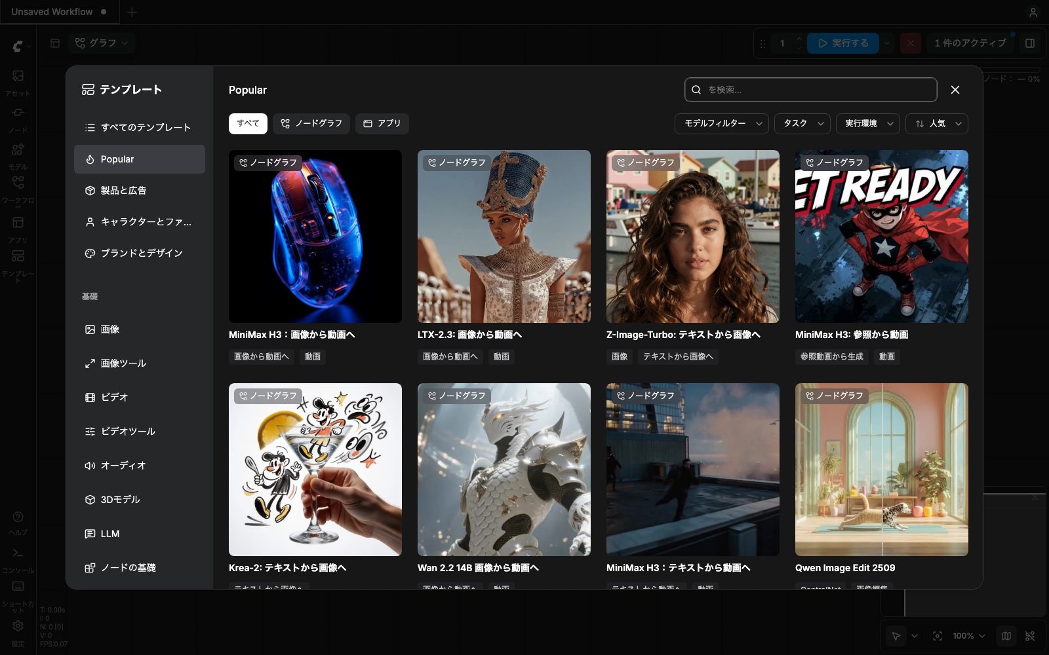
Task: Open the ブランドとデザイン category
Action: (140, 253)
